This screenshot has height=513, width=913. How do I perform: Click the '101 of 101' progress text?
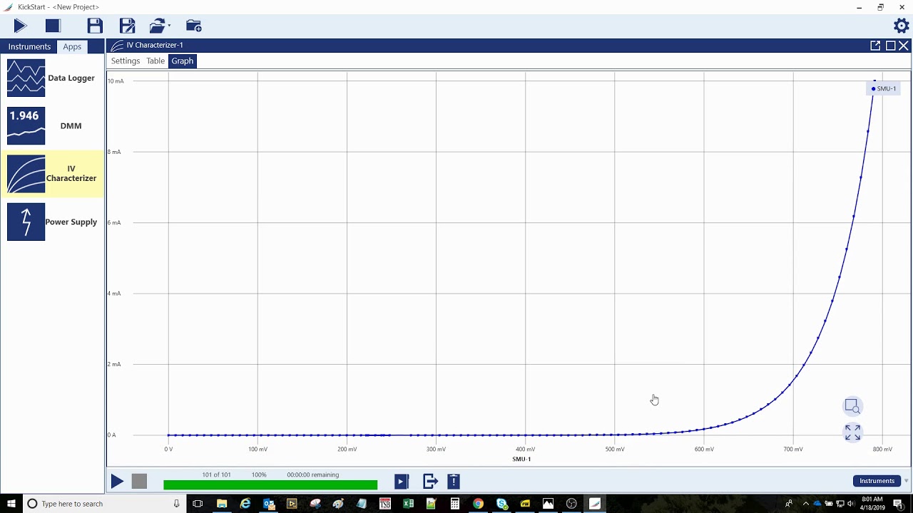[x=216, y=475]
